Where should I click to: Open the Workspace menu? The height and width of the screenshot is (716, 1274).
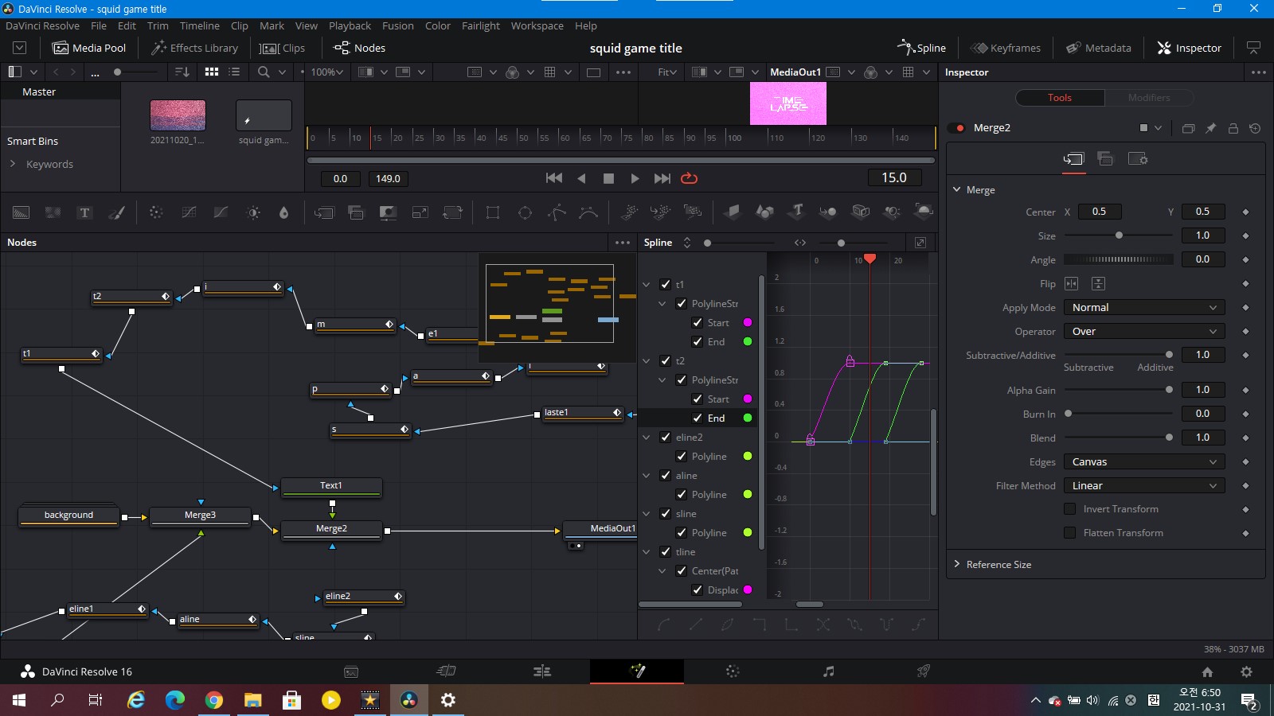pos(537,25)
